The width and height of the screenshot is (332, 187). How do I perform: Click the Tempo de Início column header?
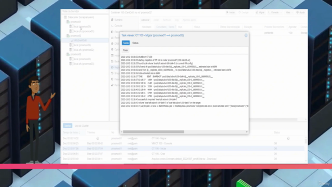[72, 132]
